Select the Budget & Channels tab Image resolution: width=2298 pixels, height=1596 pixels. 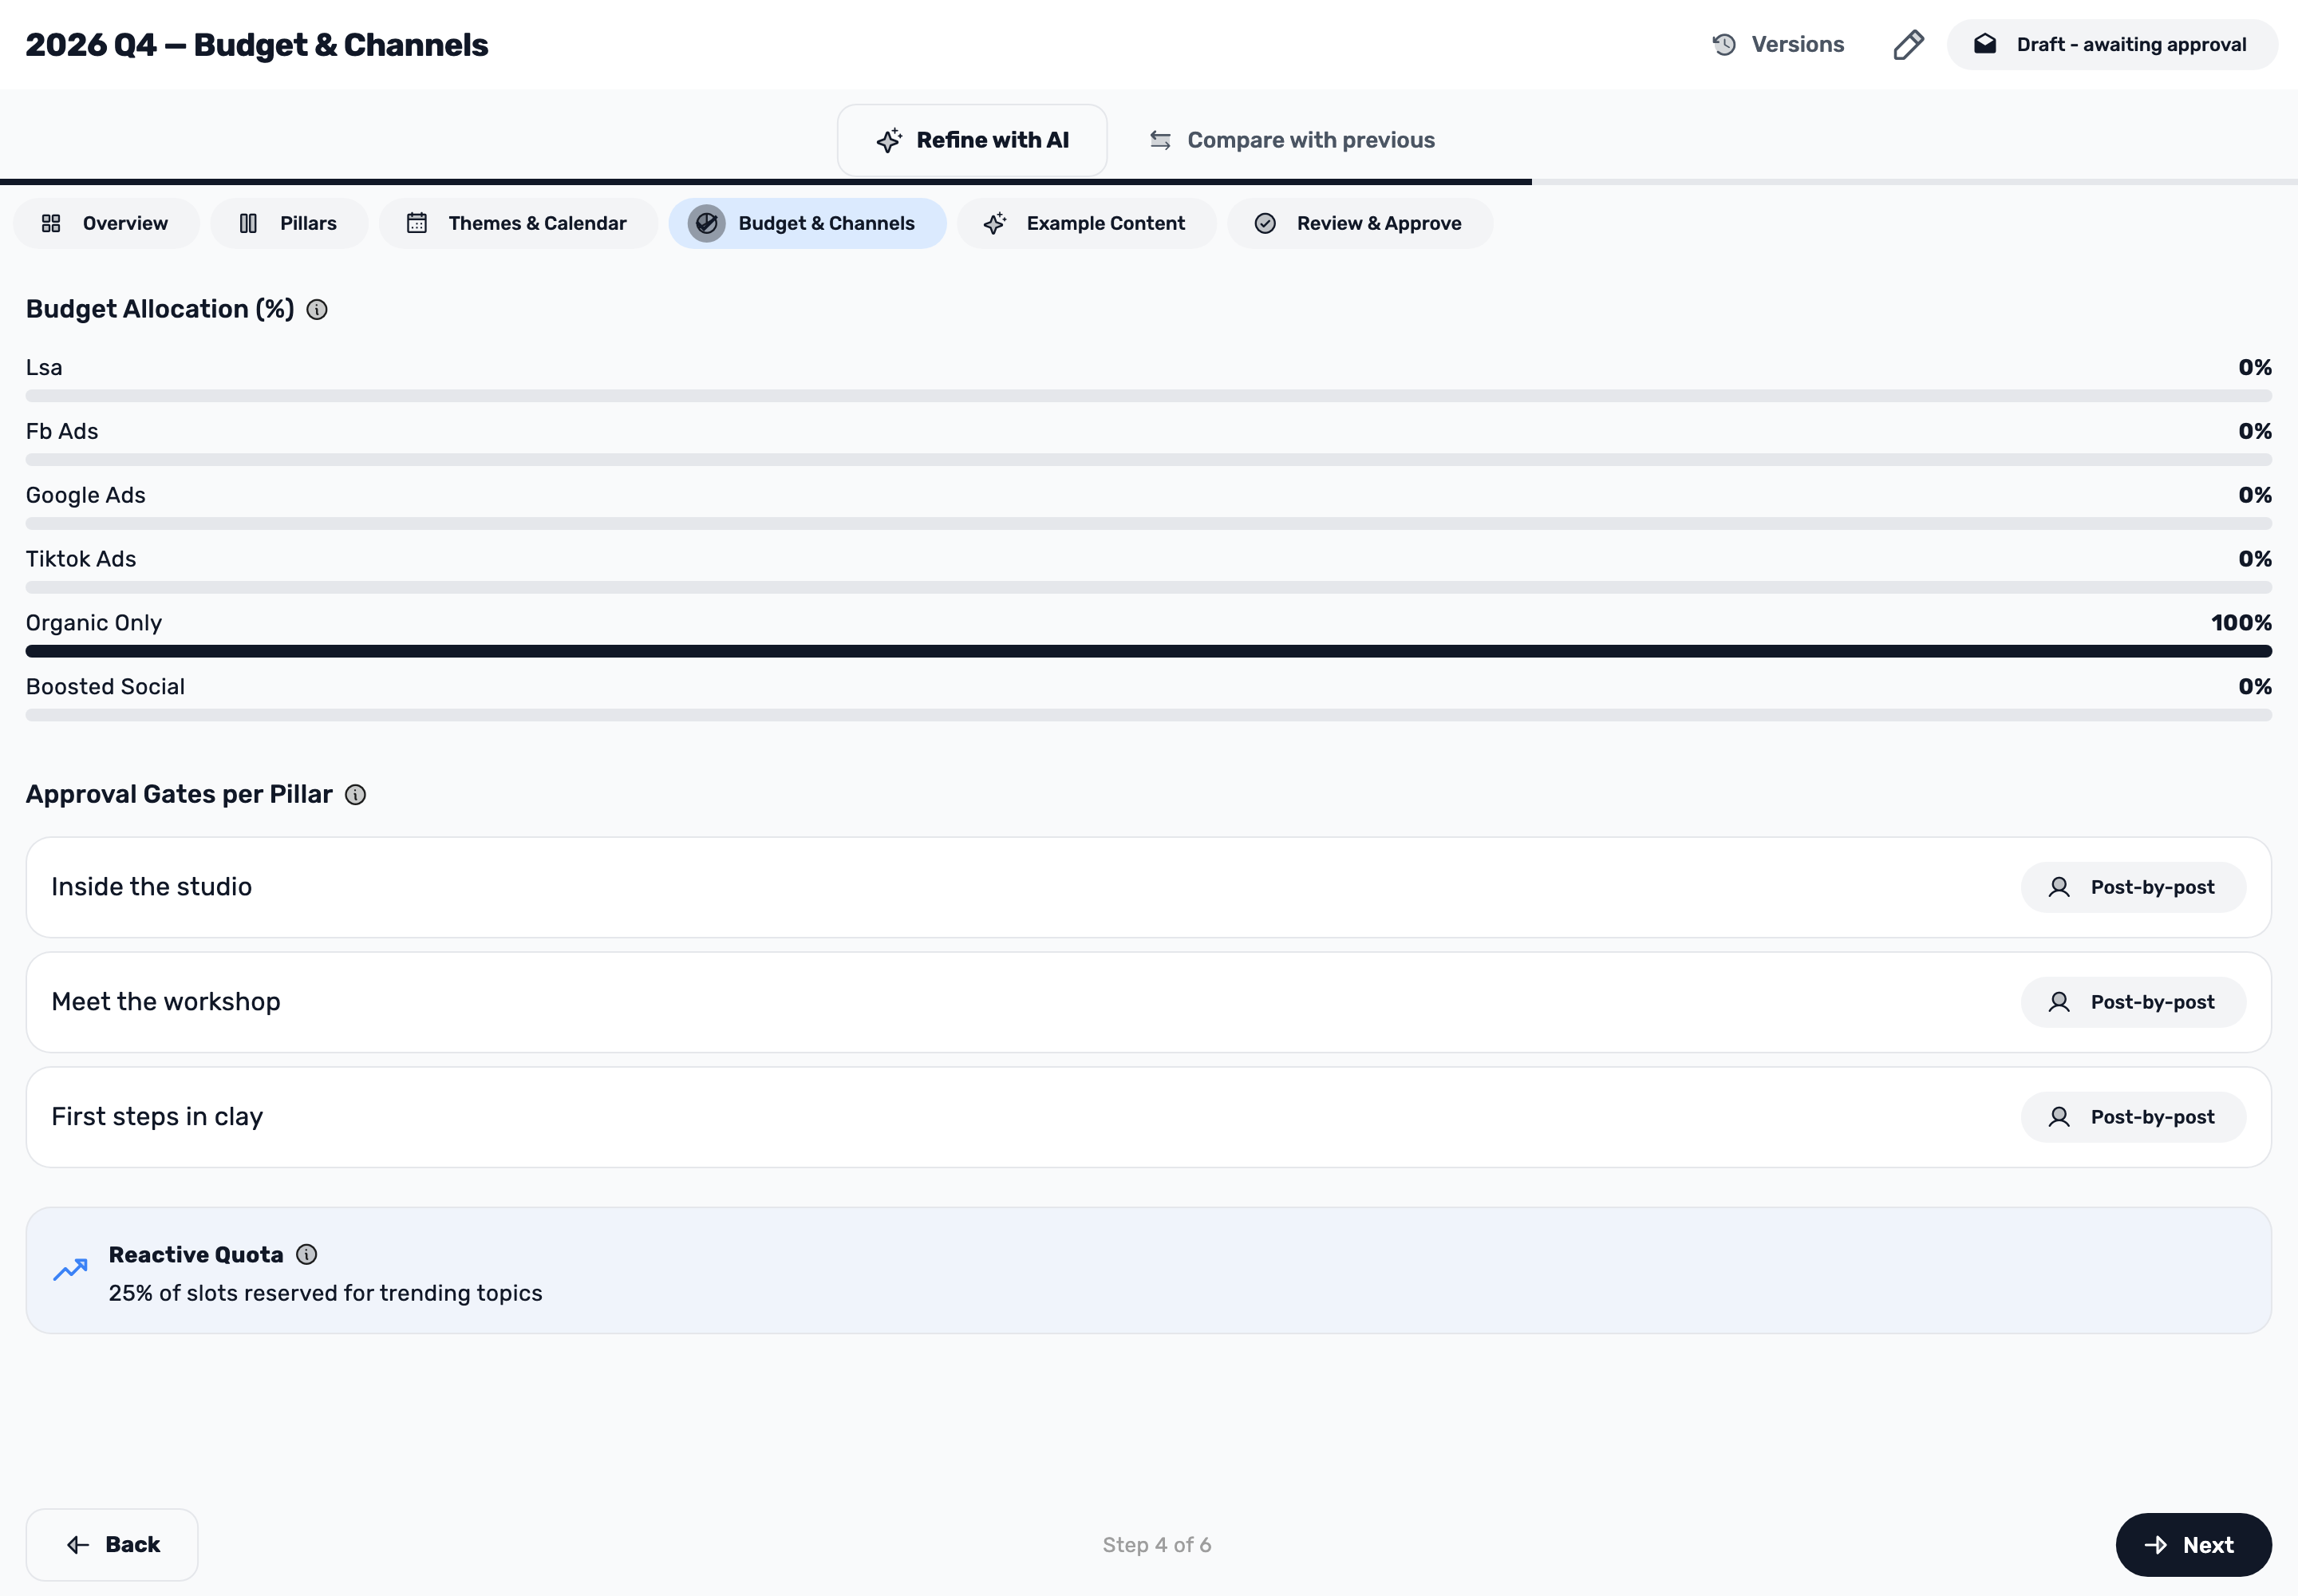tap(807, 223)
